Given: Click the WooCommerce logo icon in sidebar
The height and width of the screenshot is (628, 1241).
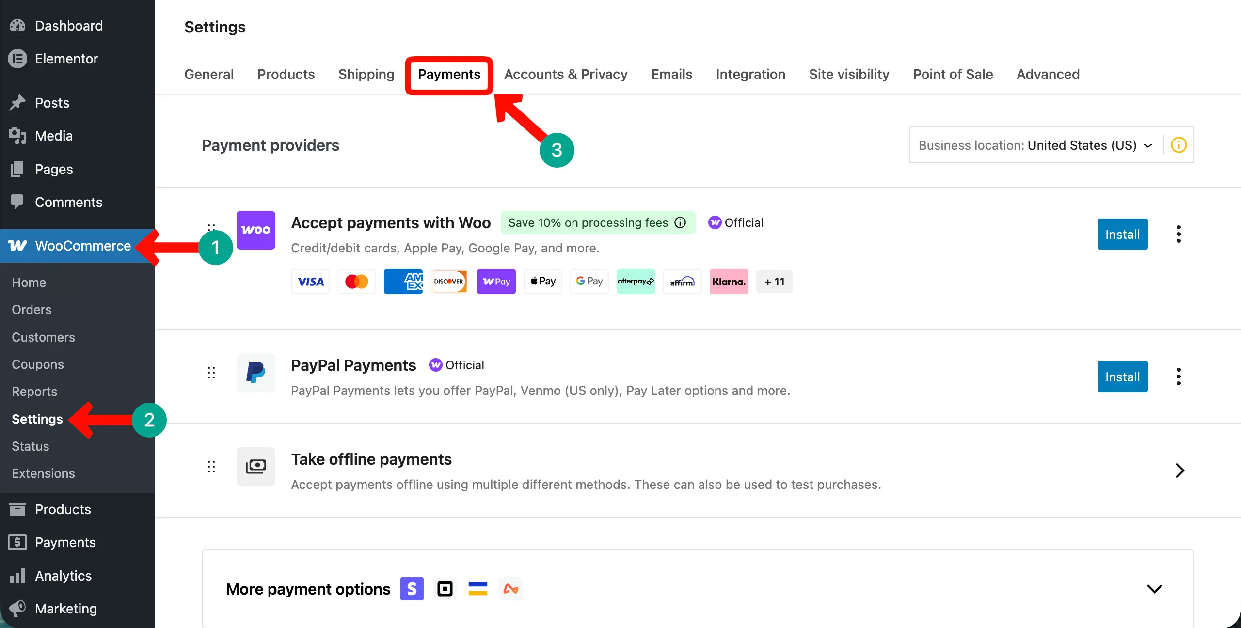Looking at the screenshot, I should [17, 246].
